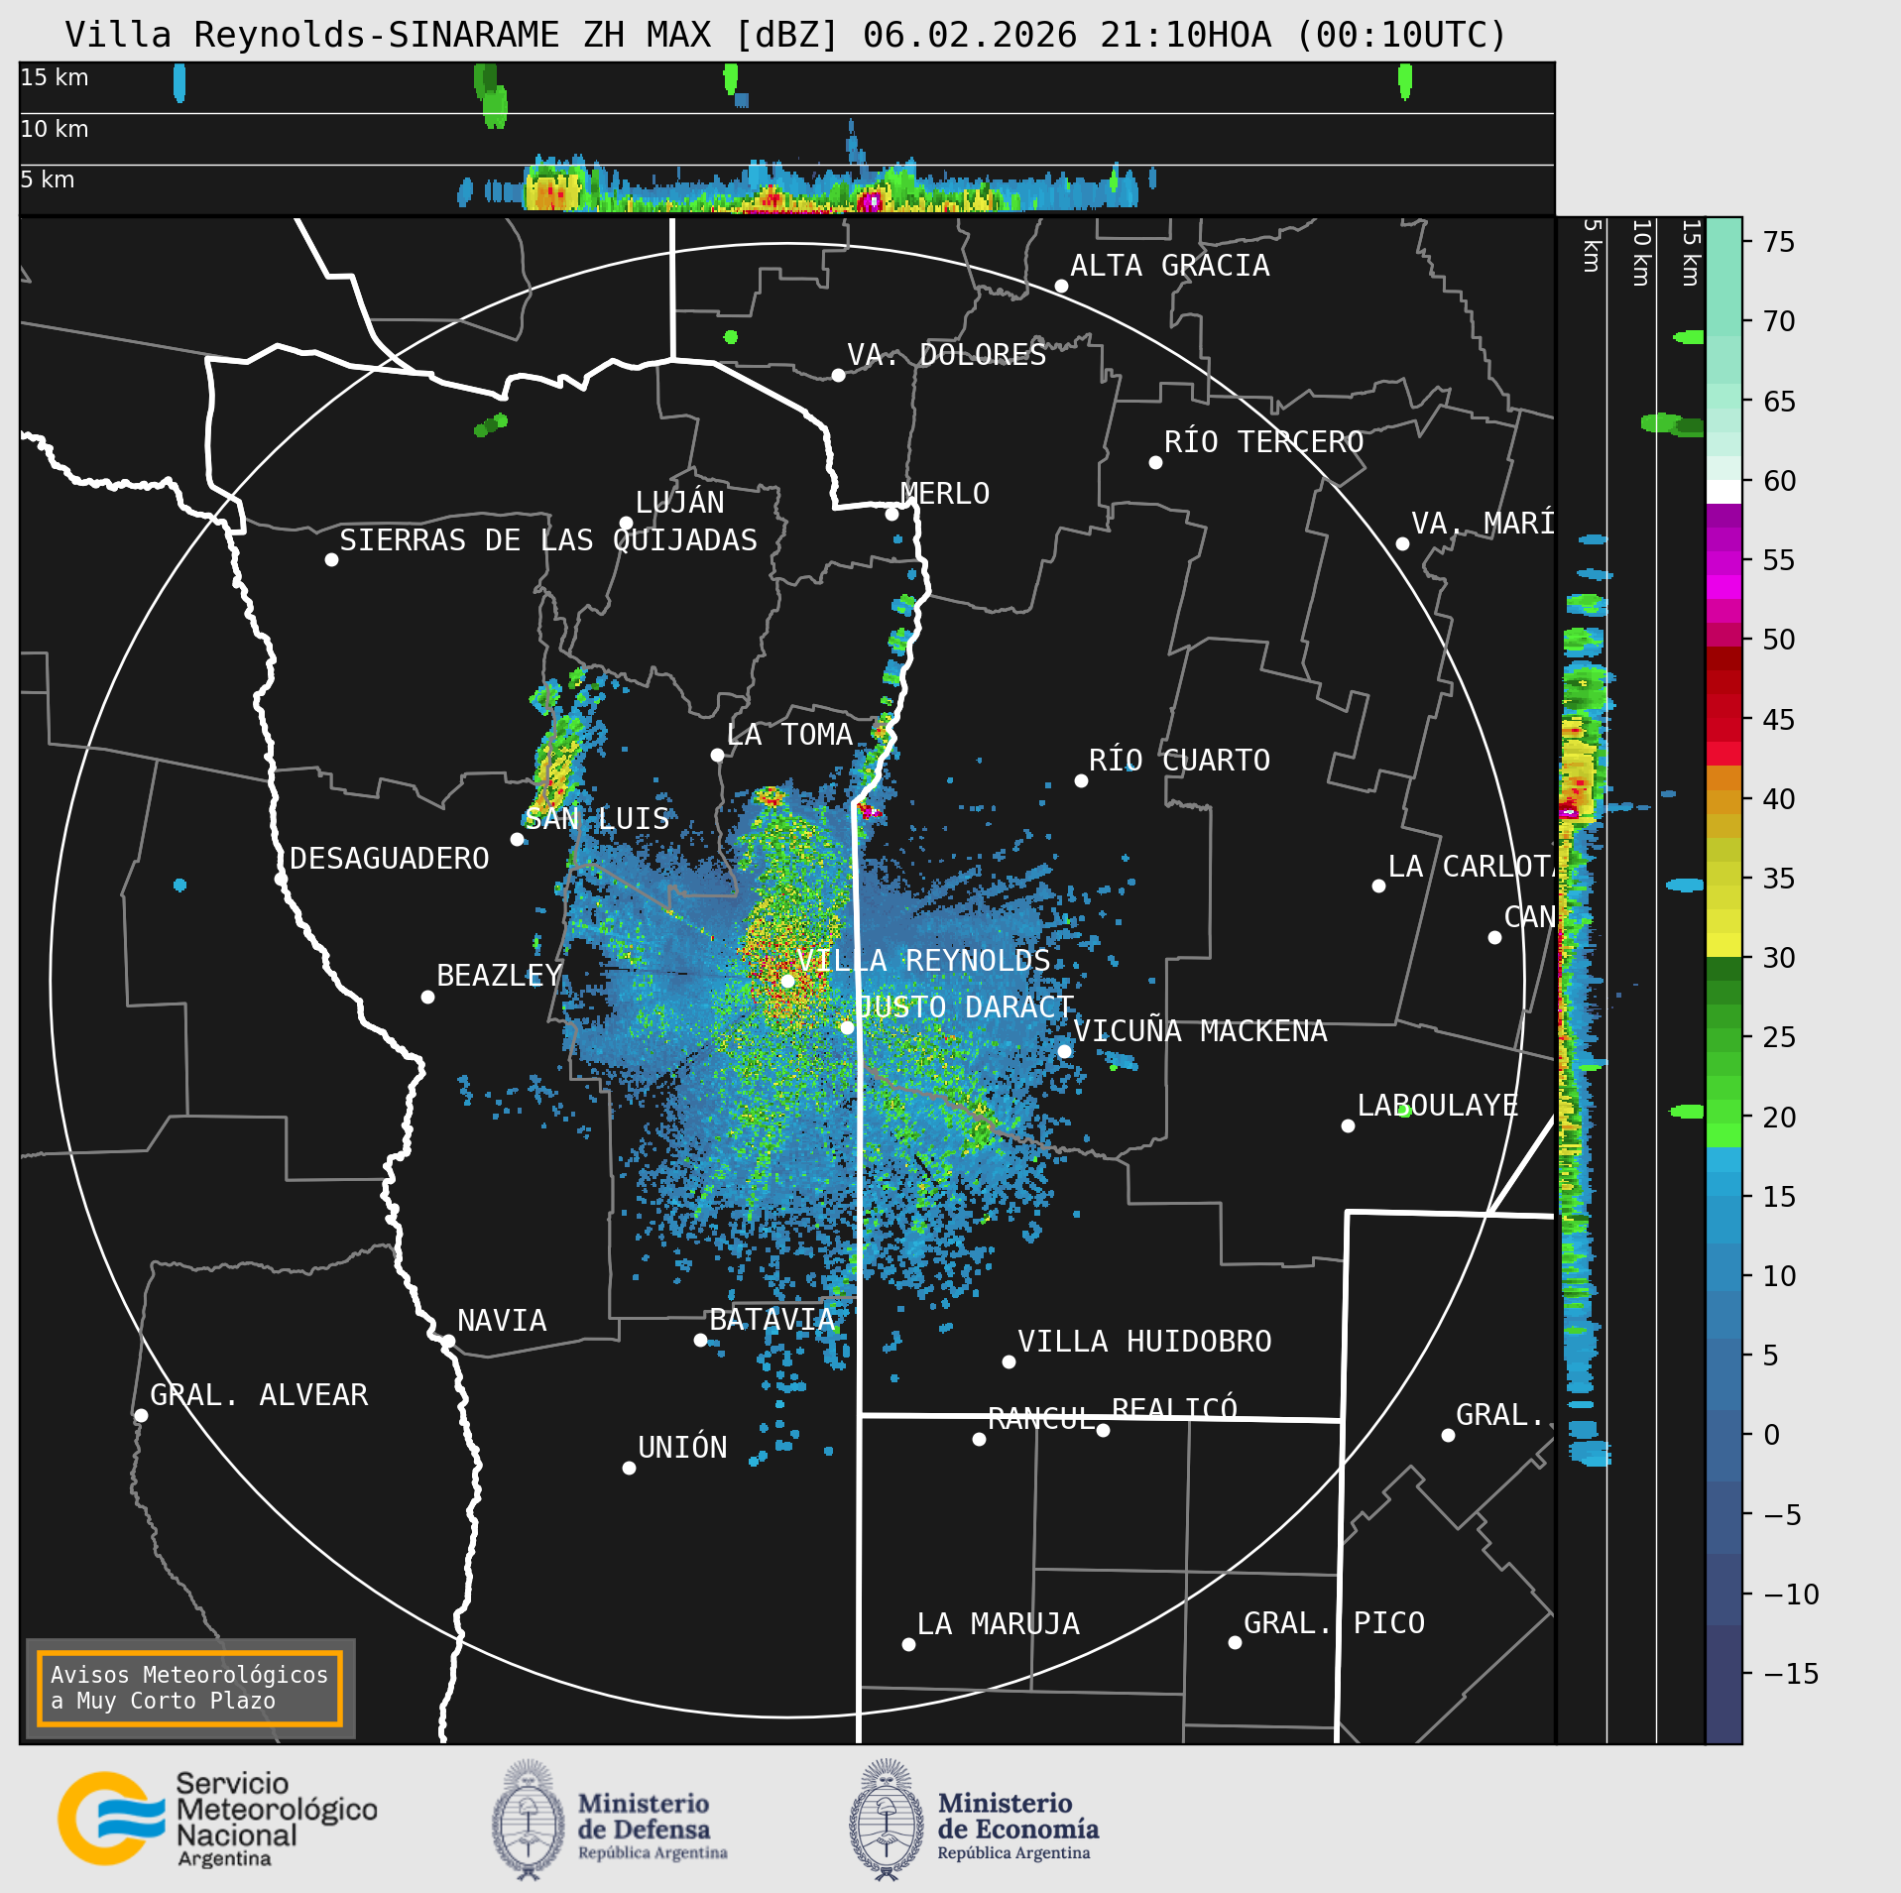Click the 10 km label in top cross-section
The width and height of the screenshot is (1901, 1893).
[x=55, y=129]
